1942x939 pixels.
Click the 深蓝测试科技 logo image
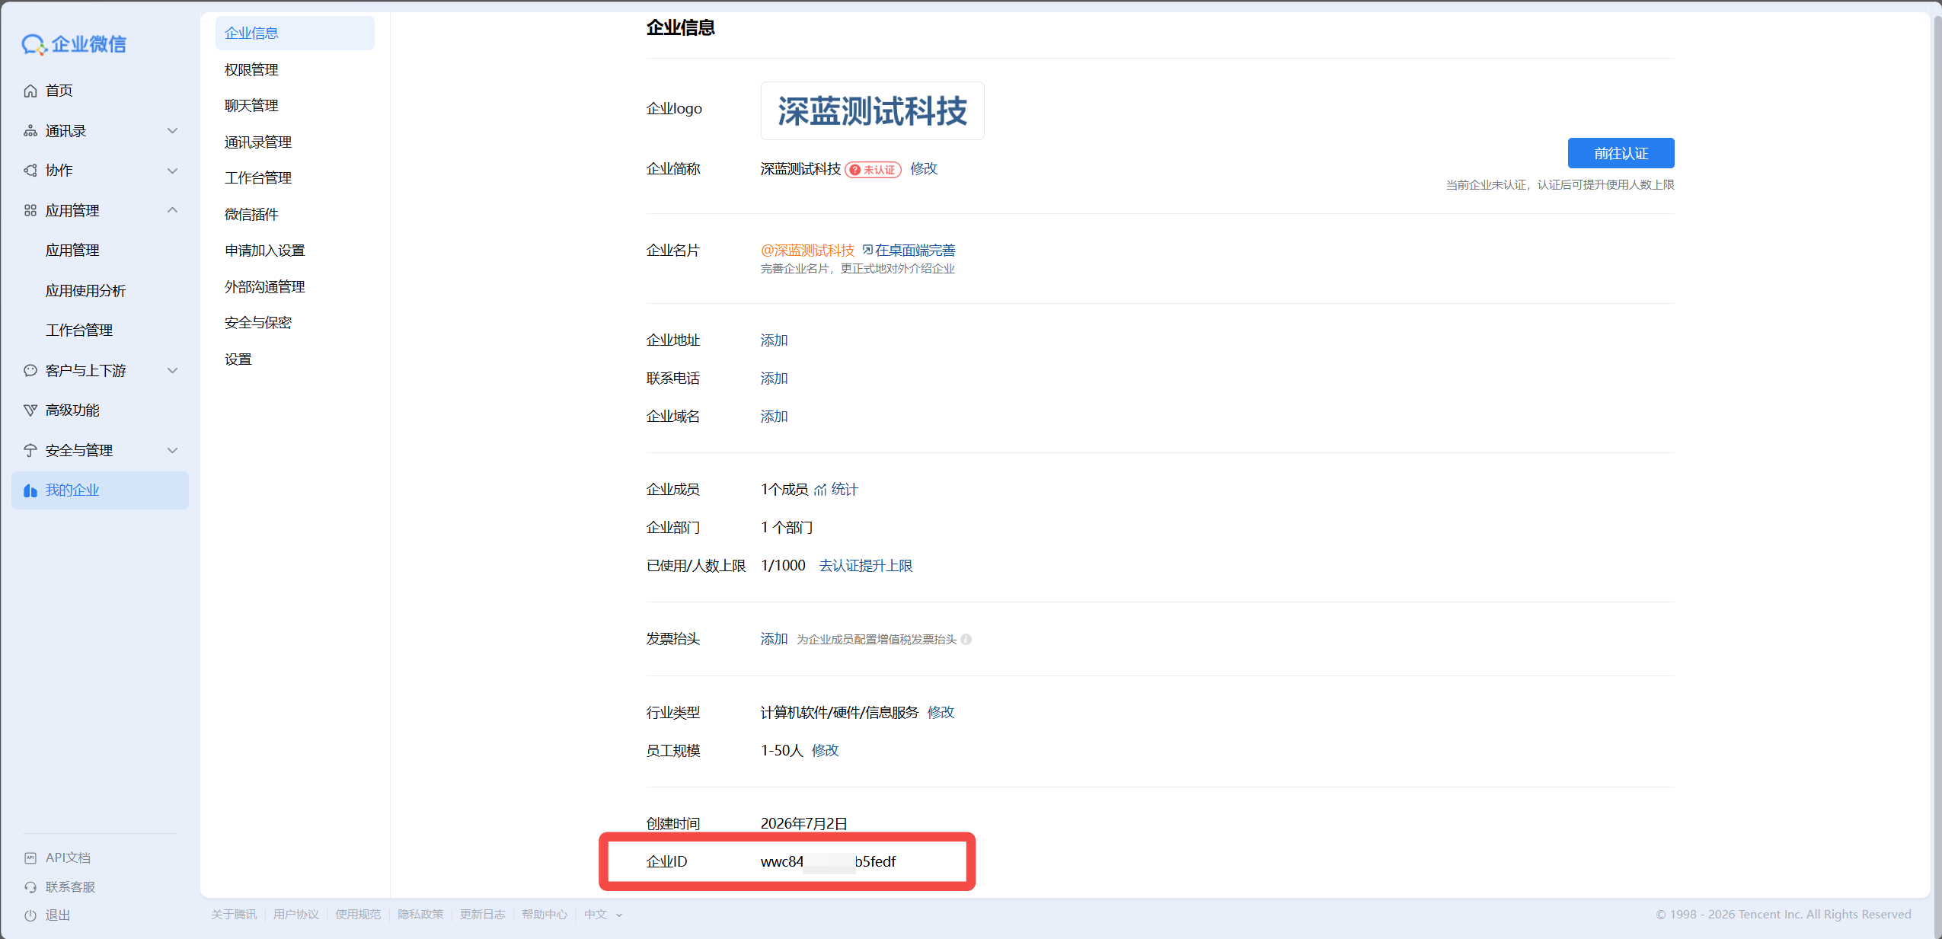pyautogui.click(x=872, y=111)
